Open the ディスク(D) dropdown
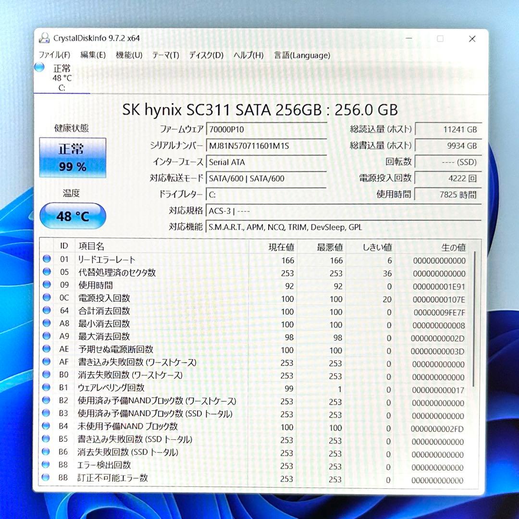Image resolution: width=519 pixels, height=519 pixels. tap(206, 55)
